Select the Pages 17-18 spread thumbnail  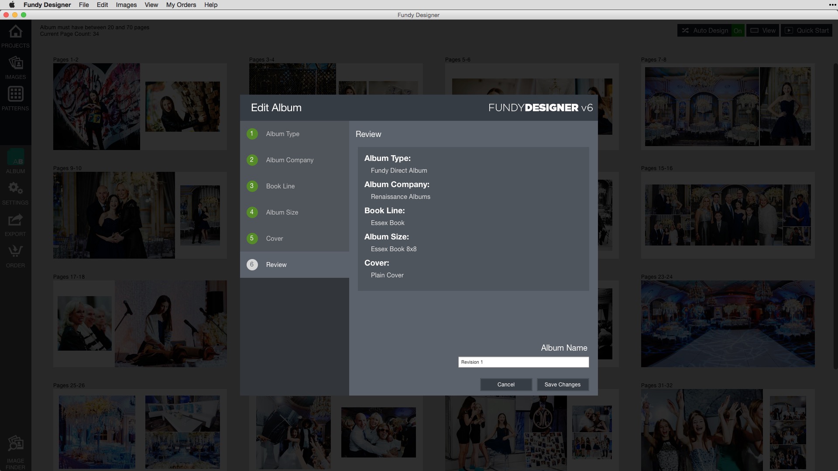click(x=140, y=324)
